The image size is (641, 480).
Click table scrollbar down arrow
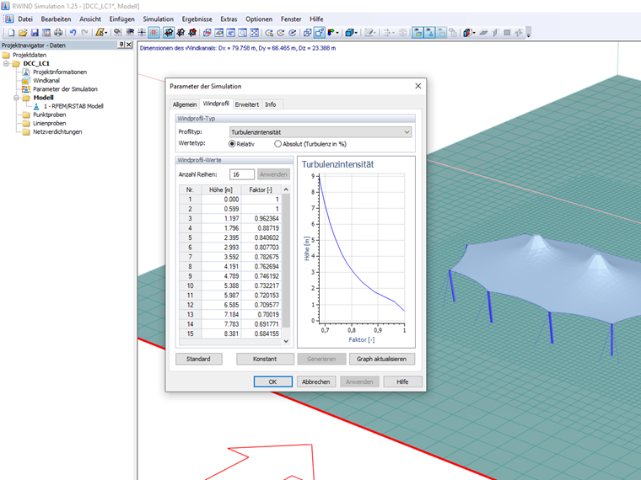click(x=286, y=341)
